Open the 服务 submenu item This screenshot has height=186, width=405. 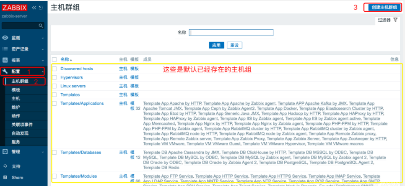[16, 142]
